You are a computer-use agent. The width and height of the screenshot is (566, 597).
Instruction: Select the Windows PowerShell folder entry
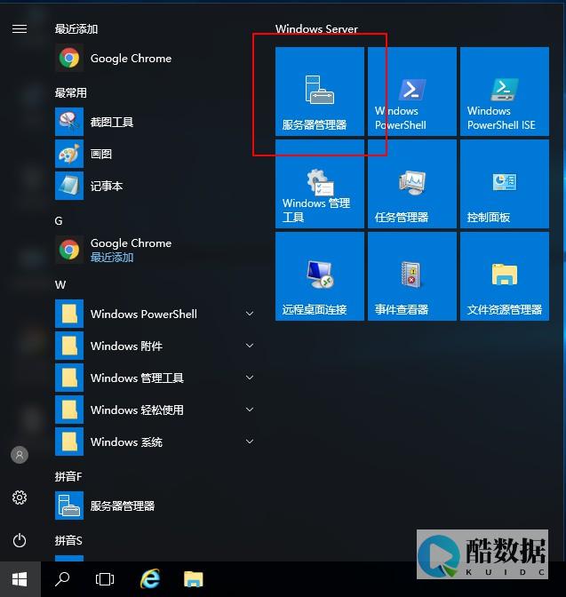click(155, 314)
